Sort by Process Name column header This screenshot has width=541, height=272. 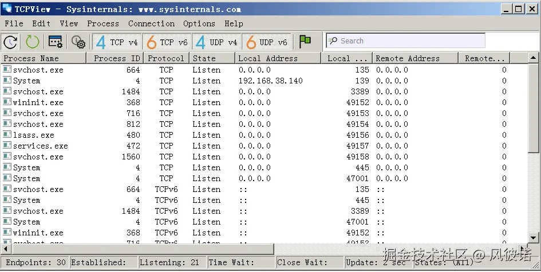(43, 58)
